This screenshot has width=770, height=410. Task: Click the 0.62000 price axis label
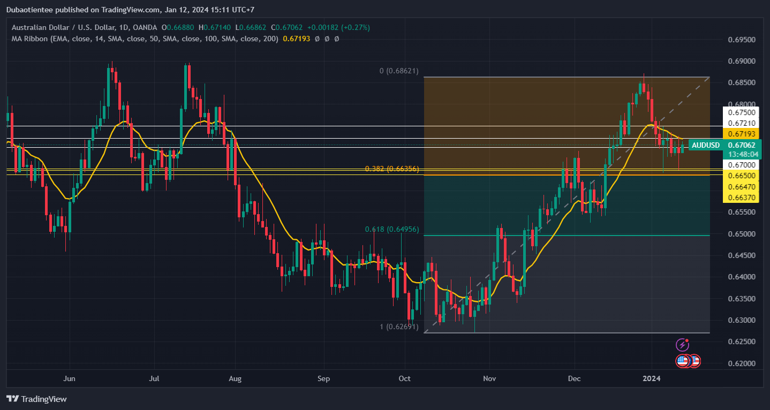coord(741,364)
